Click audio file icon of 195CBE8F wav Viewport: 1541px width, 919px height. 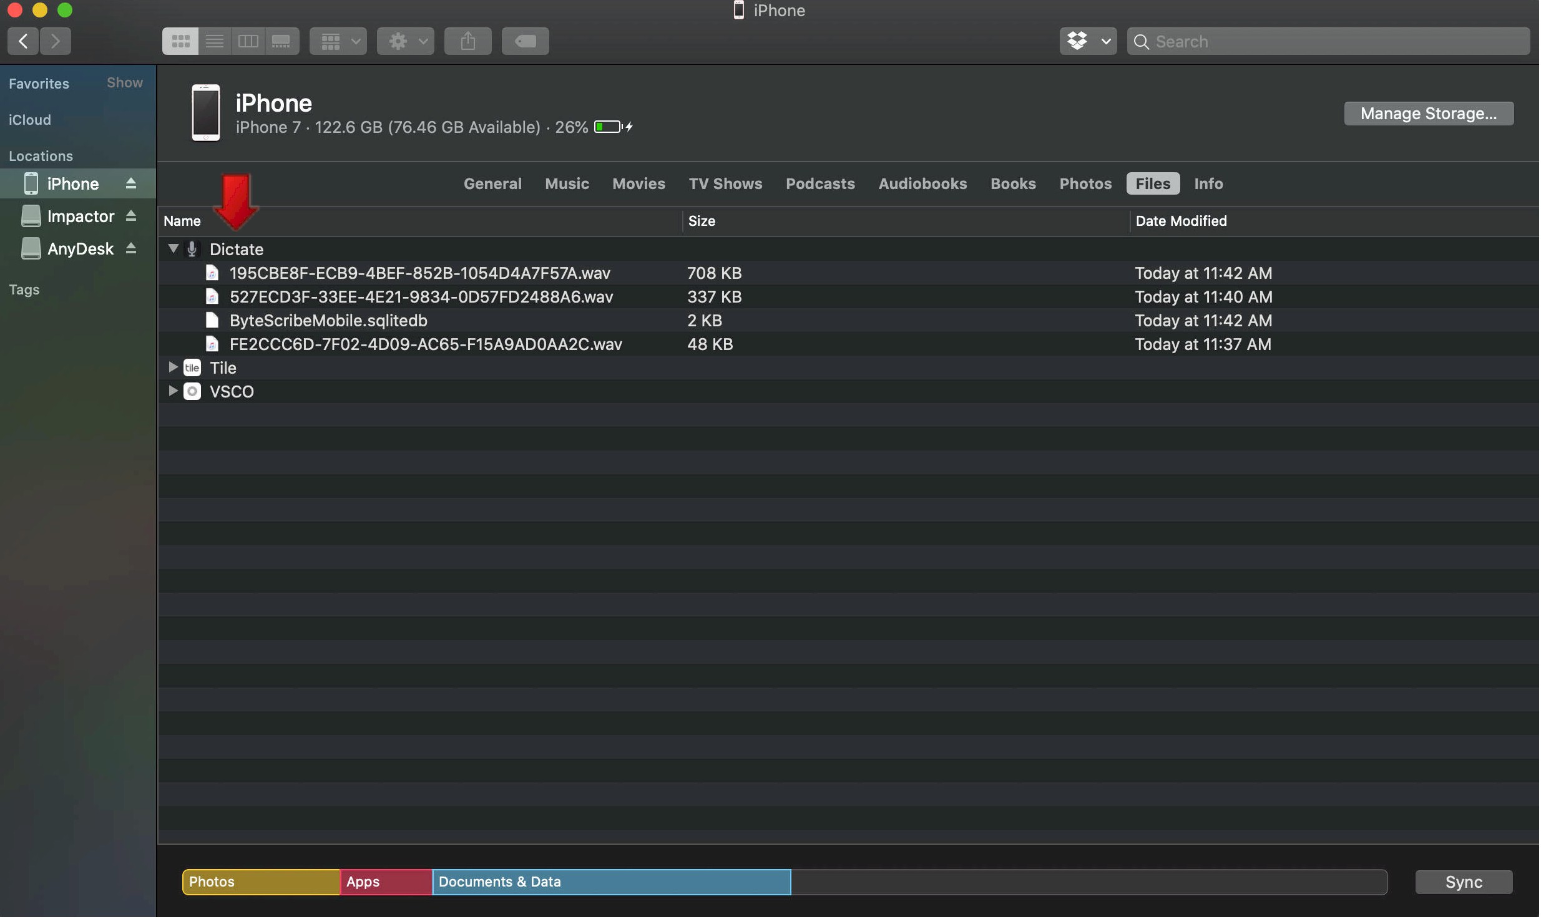pyautogui.click(x=212, y=273)
